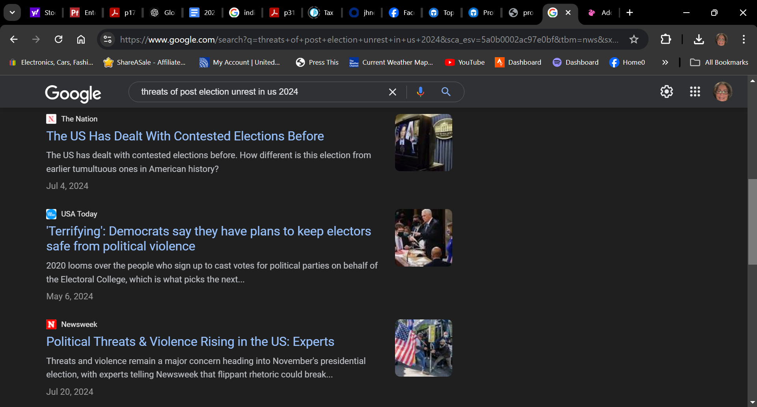
Task: Clear the search query with the X icon
Action: pyautogui.click(x=392, y=92)
